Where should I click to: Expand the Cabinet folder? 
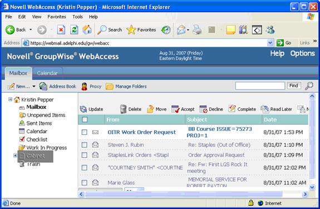coord(15,155)
